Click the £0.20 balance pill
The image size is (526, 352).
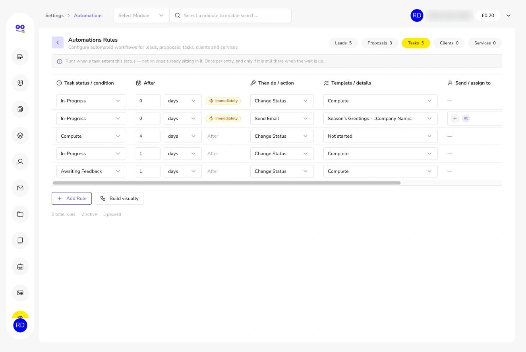click(488, 15)
